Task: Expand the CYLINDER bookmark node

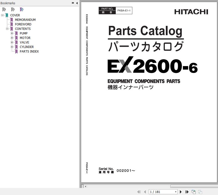Action: (12, 47)
